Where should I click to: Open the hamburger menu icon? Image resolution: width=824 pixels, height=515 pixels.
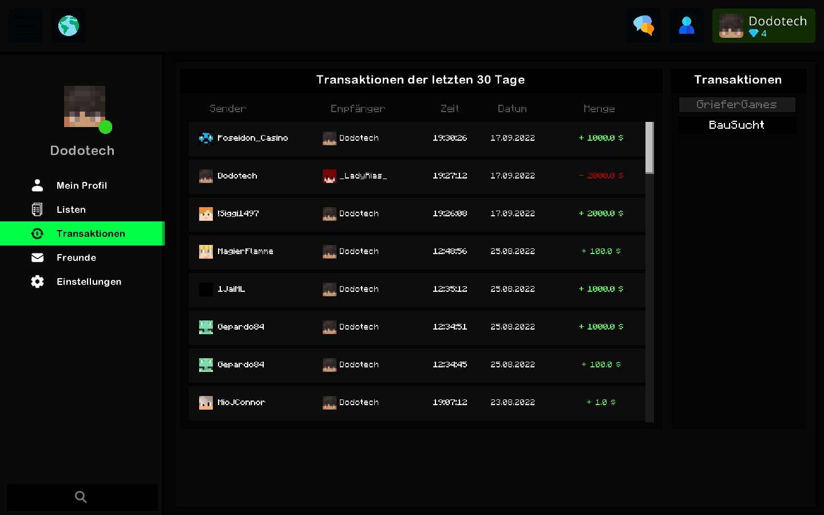tap(26, 26)
